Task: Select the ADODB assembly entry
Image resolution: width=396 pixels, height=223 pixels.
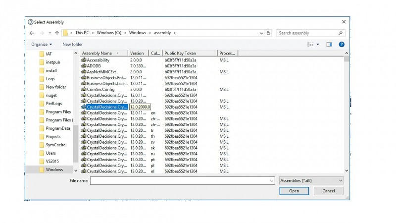Action: 94,66
